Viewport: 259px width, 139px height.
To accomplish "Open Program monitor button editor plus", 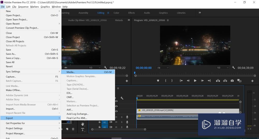I will [x=252, y=81].
